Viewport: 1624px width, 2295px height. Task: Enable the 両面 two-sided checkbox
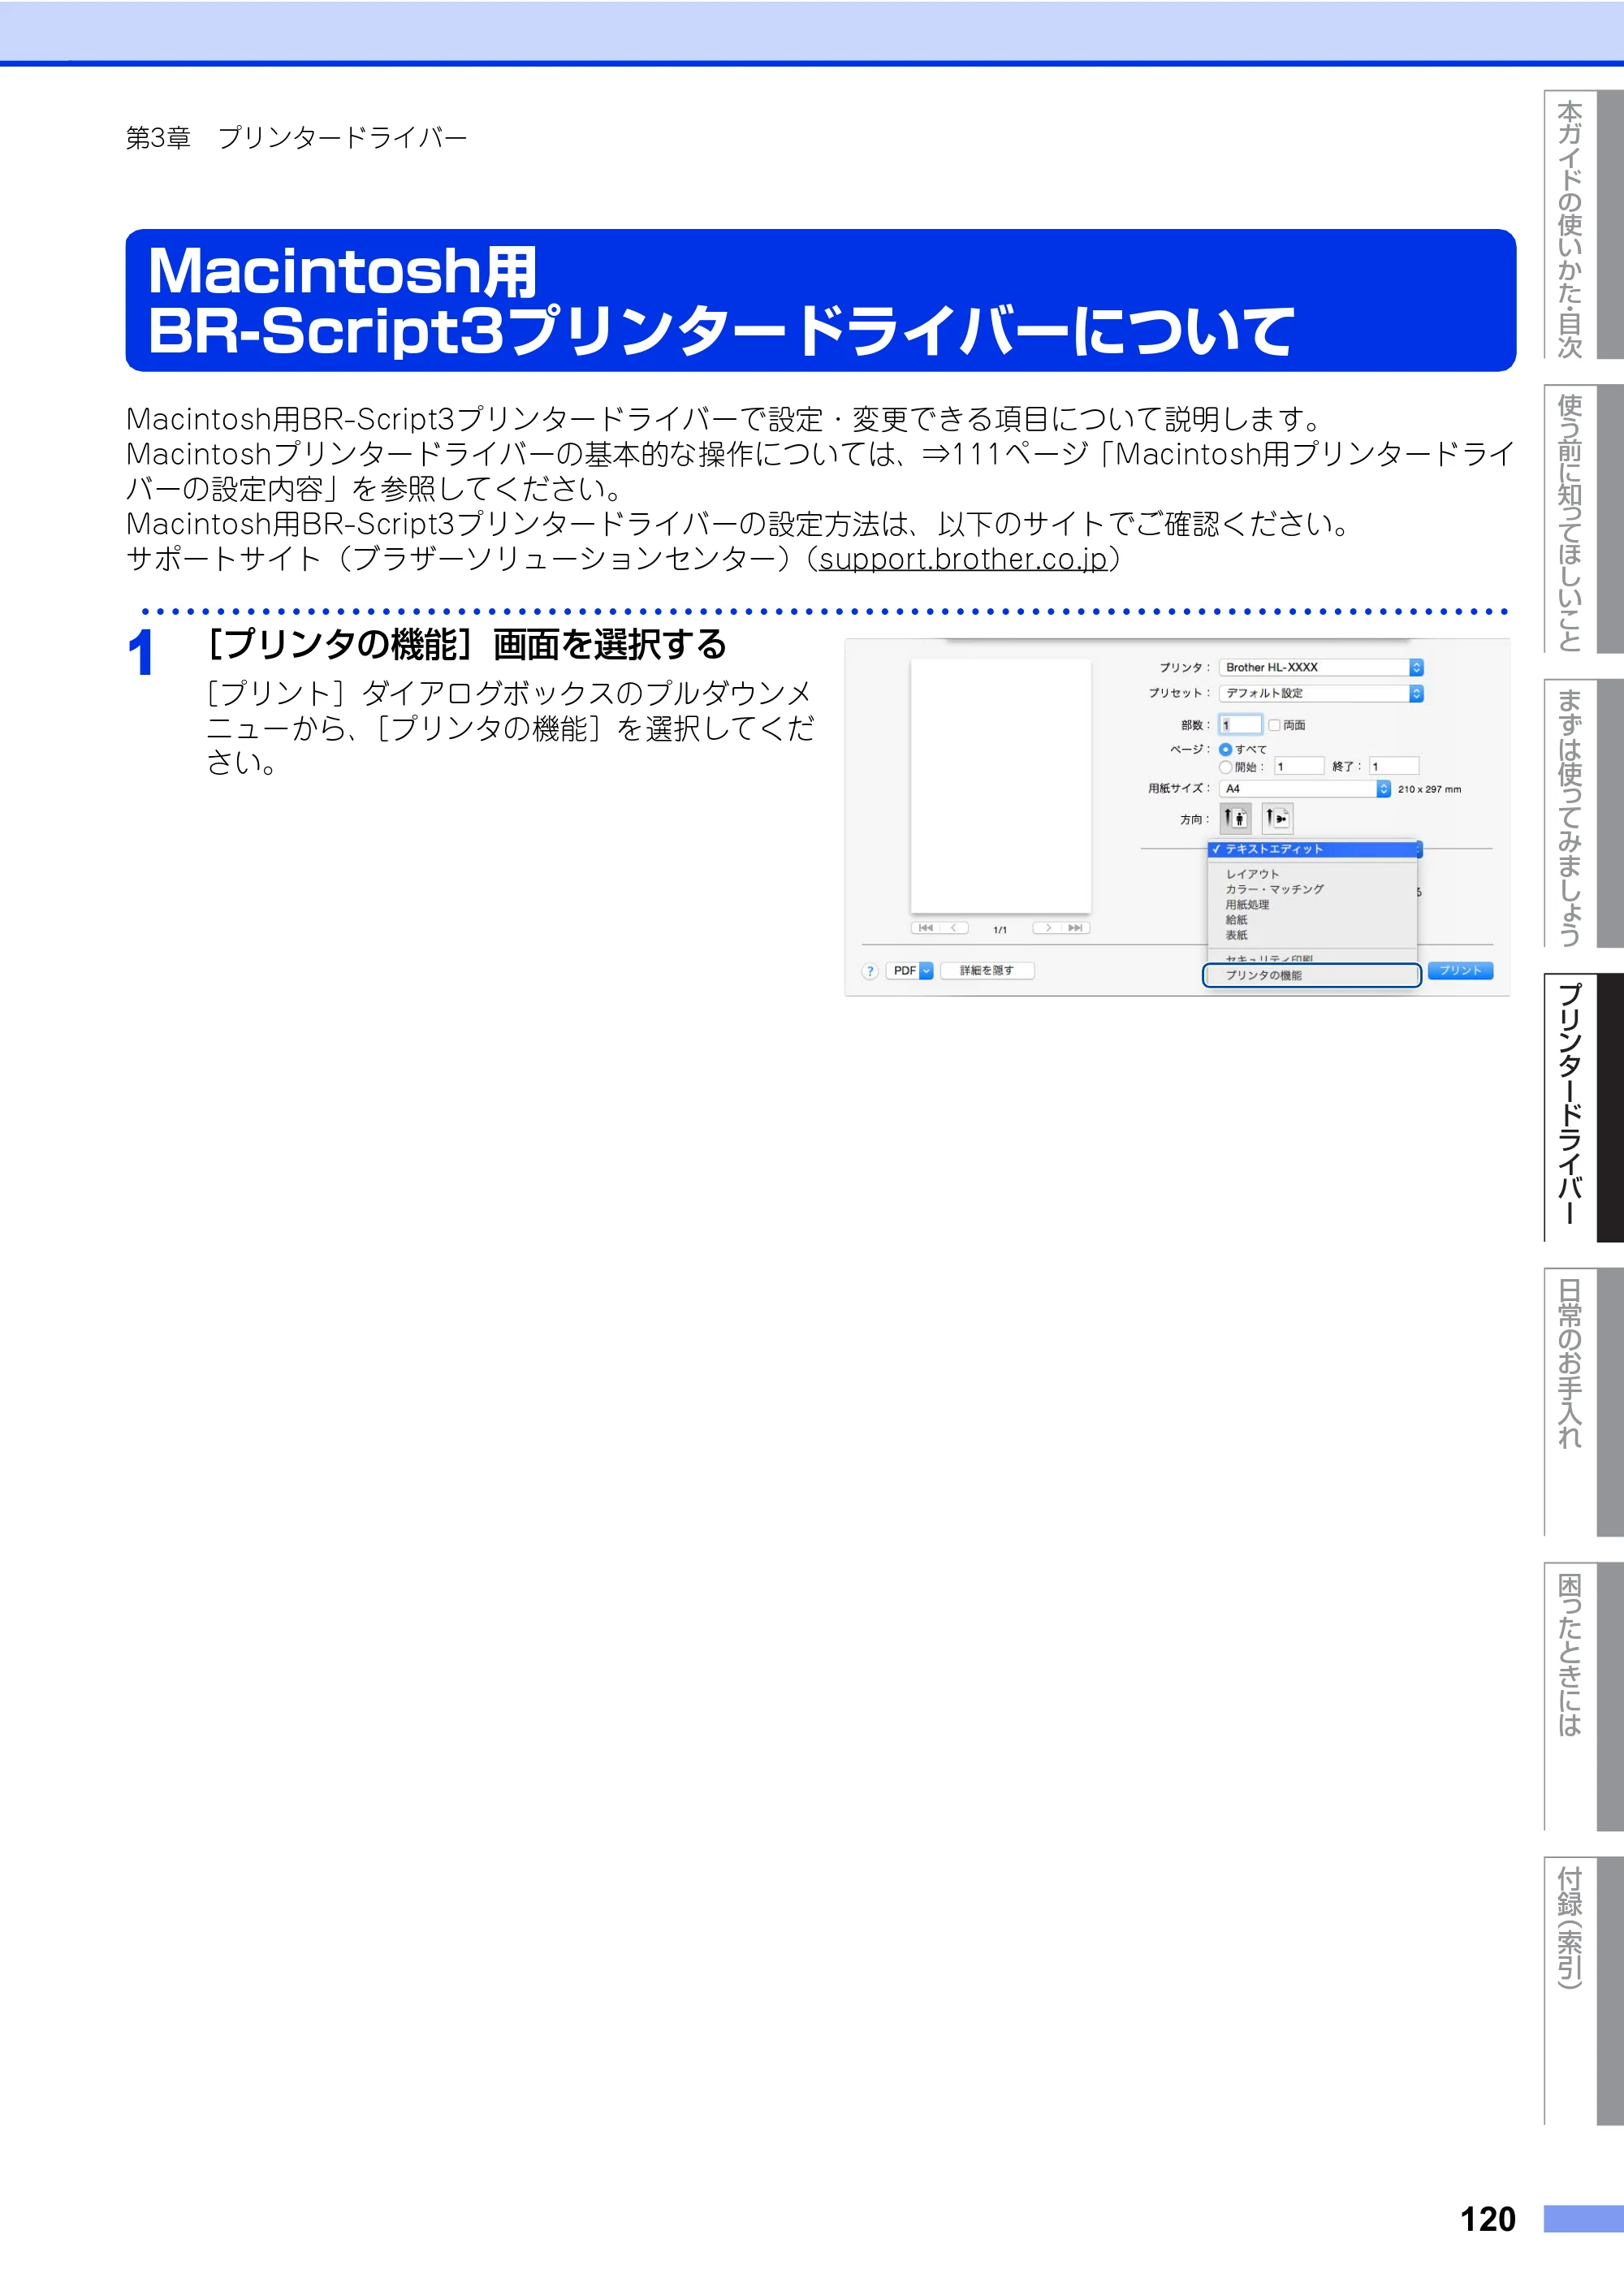pos(1274,725)
